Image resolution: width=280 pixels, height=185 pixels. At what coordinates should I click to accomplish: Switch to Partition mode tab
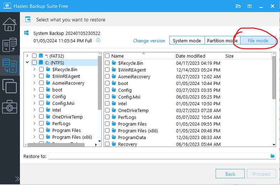[x=222, y=41]
